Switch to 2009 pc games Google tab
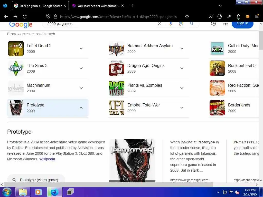 tap(40, 6)
